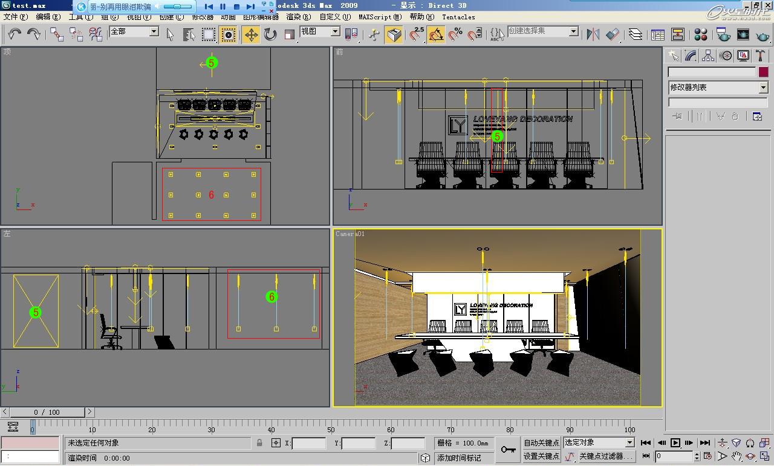Switch to Motion panel tab
The width and height of the screenshot is (774, 466).
726,56
